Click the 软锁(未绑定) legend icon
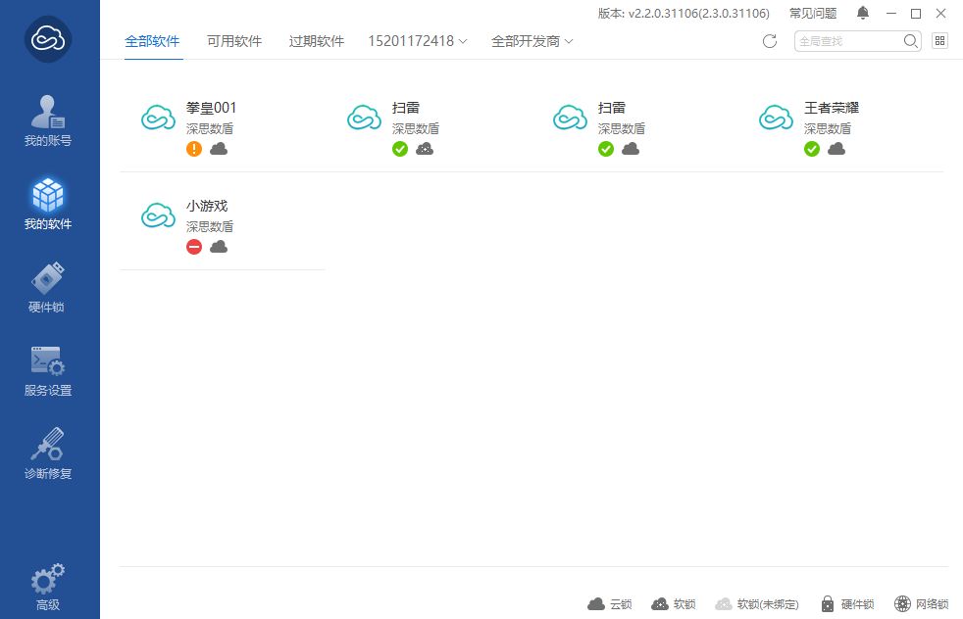 724,604
